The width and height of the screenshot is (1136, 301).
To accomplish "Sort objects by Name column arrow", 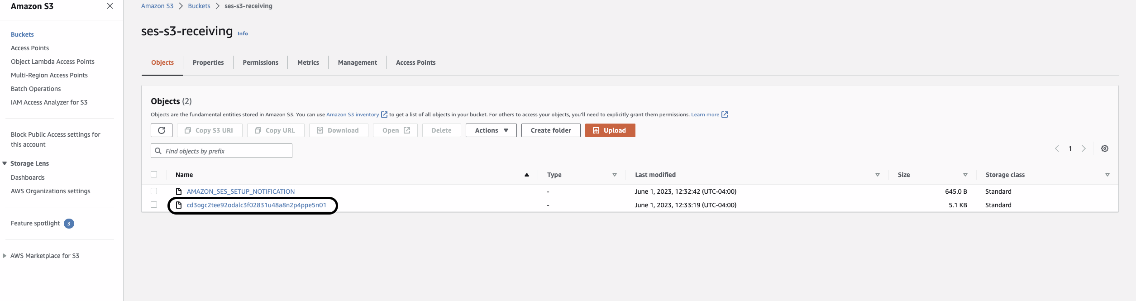I will (527, 175).
